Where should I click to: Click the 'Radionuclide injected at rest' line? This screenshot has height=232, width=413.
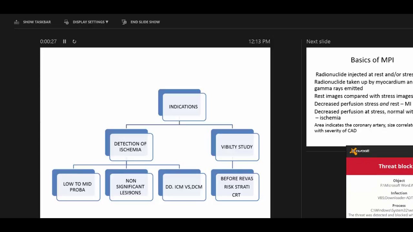(x=364, y=74)
